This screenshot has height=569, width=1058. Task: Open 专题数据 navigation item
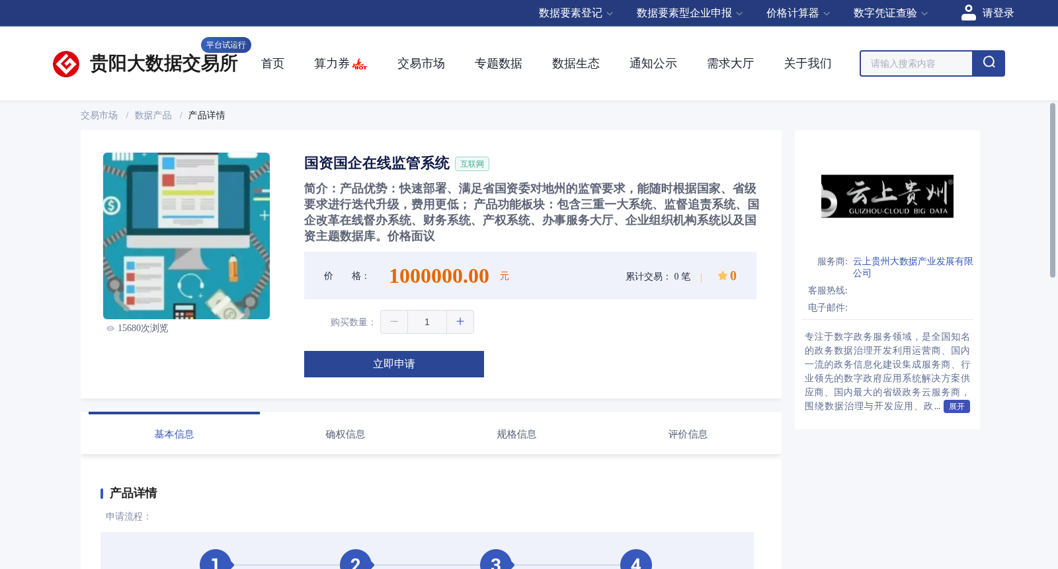[x=499, y=63]
